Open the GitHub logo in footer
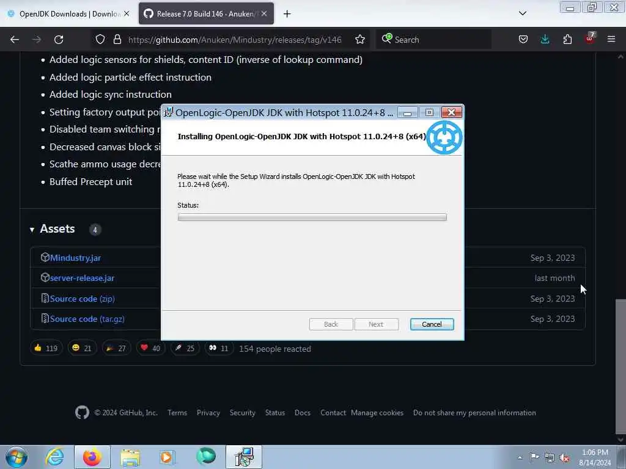 click(x=83, y=412)
